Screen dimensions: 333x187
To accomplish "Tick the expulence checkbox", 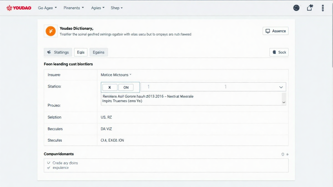I will [x=49, y=168].
